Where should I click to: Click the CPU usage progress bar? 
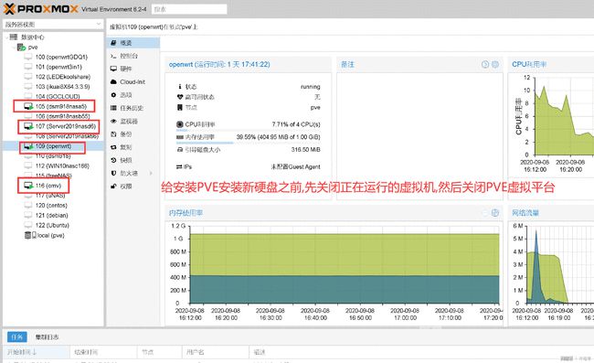point(249,131)
